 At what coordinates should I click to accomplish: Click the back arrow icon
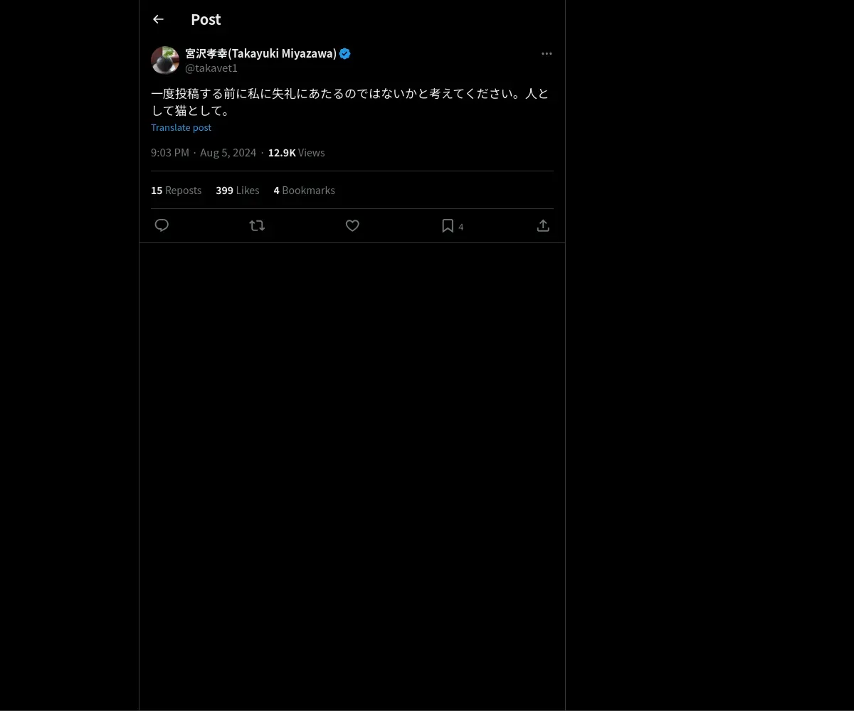pos(158,20)
